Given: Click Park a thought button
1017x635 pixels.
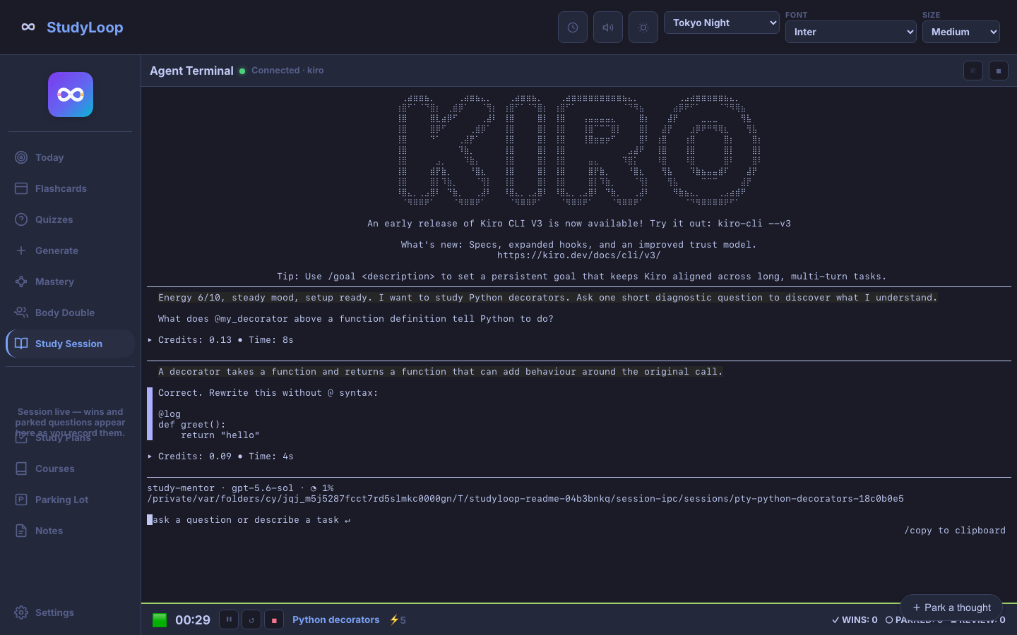Looking at the screenshot, I should (x=951, y=607).
